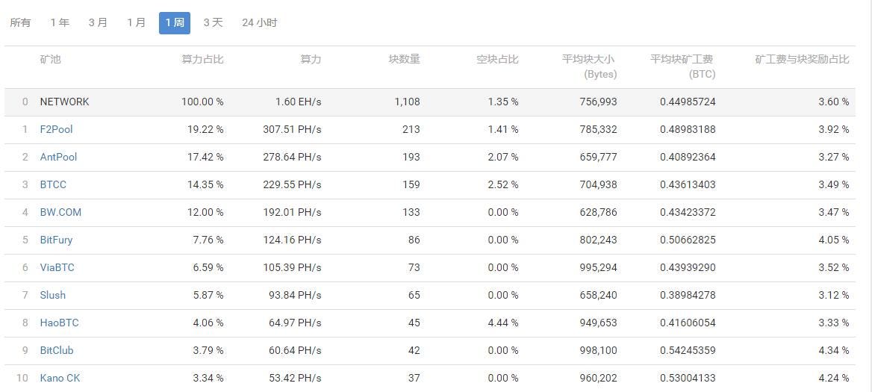Image resolution: width=872 pixels, height=392 pixels.
Task: Switch to the 1 年 time range
Action: pos(60,23)
